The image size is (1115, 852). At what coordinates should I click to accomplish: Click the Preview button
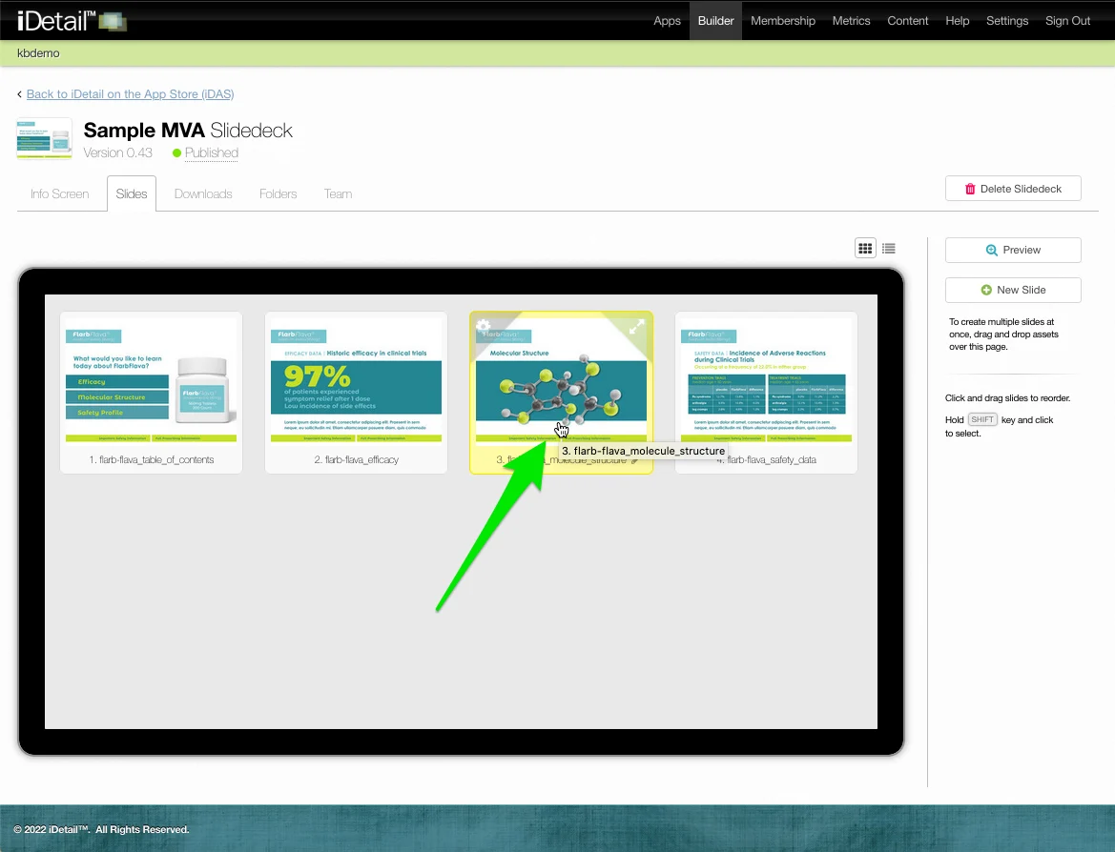[1013, 250]
